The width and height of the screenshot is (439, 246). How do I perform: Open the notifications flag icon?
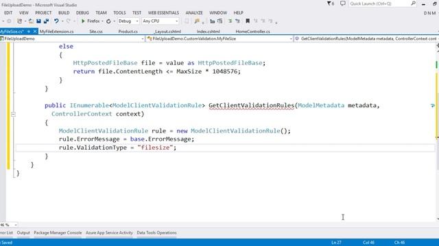point(331,3)
